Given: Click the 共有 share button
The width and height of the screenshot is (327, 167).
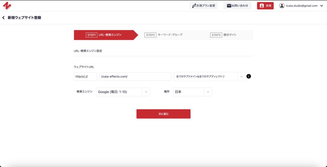Looking at the screenshot, I should (x=265, y=6).
